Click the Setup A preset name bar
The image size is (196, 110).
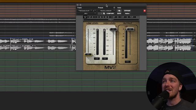[x=111, y=20]
